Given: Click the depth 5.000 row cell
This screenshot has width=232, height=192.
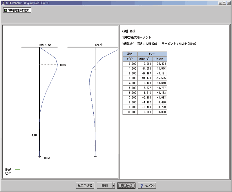Looking at the screenshot, I should coord(130,88).
